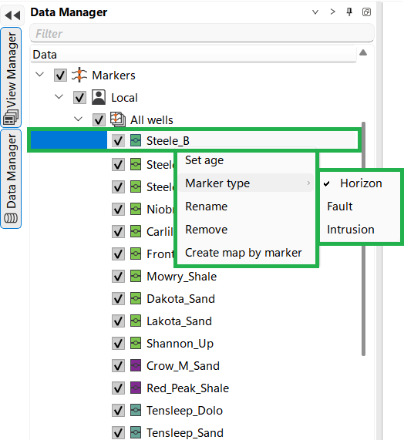Uncheck the Red_Peak_Shale checkbox
This screenshot has width=404, height=440.
(118, 388)
